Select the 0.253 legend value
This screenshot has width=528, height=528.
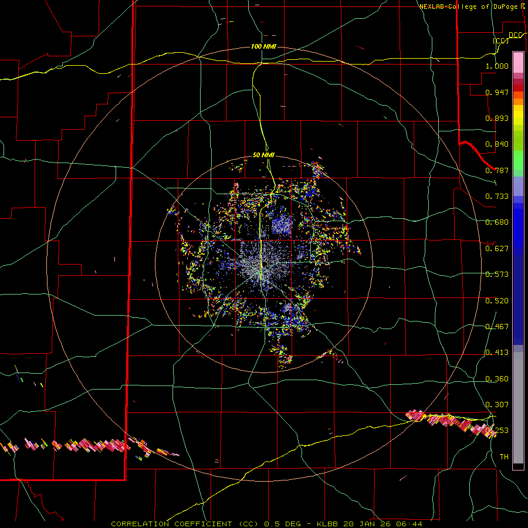[x=497, y=431]
